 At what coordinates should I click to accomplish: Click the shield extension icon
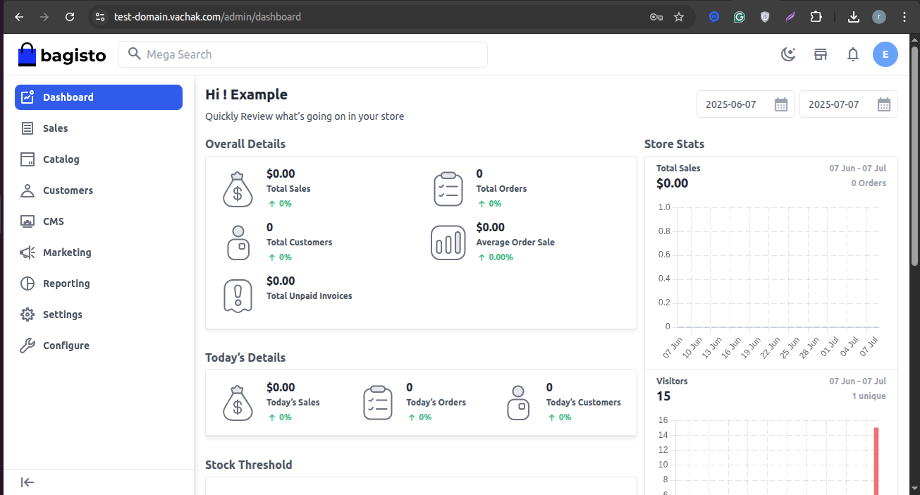[765, 17]
